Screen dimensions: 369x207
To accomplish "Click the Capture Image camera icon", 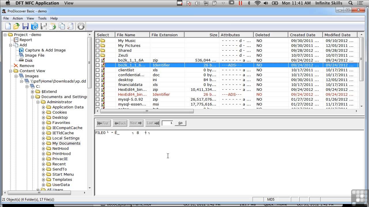I will (35, 26).
